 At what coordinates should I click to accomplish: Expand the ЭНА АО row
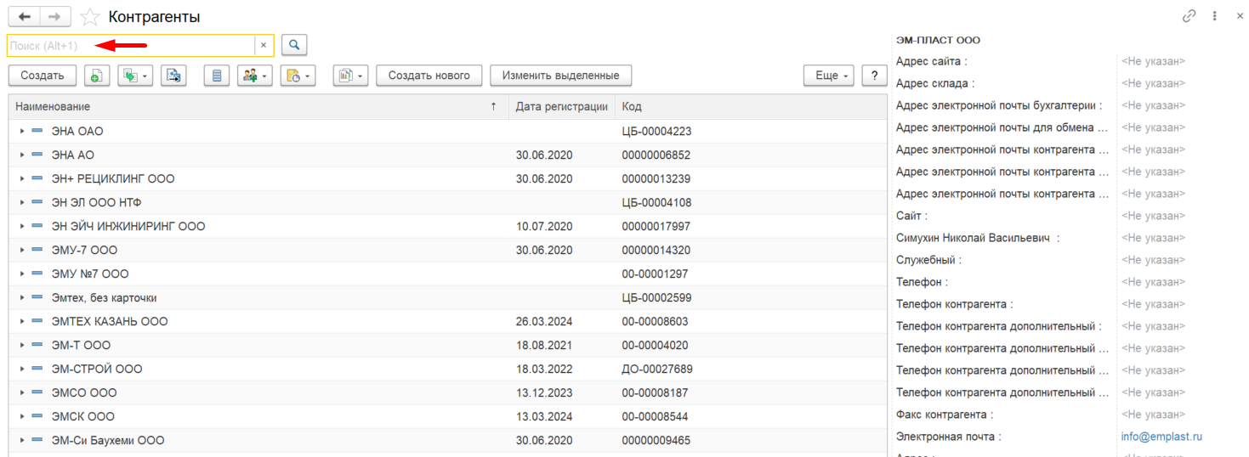(x=22, y=155)
